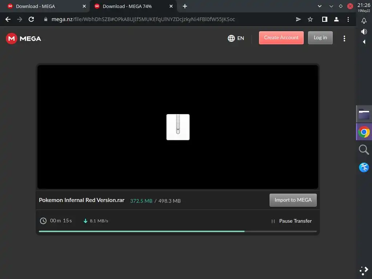
Task: Click the download speed arrow icon
Action: (85, 221)
